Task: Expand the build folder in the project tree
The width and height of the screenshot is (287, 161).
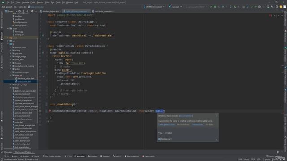Action: [x=8, y=38]
